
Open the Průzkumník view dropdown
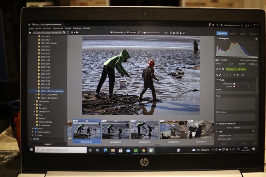125,33
